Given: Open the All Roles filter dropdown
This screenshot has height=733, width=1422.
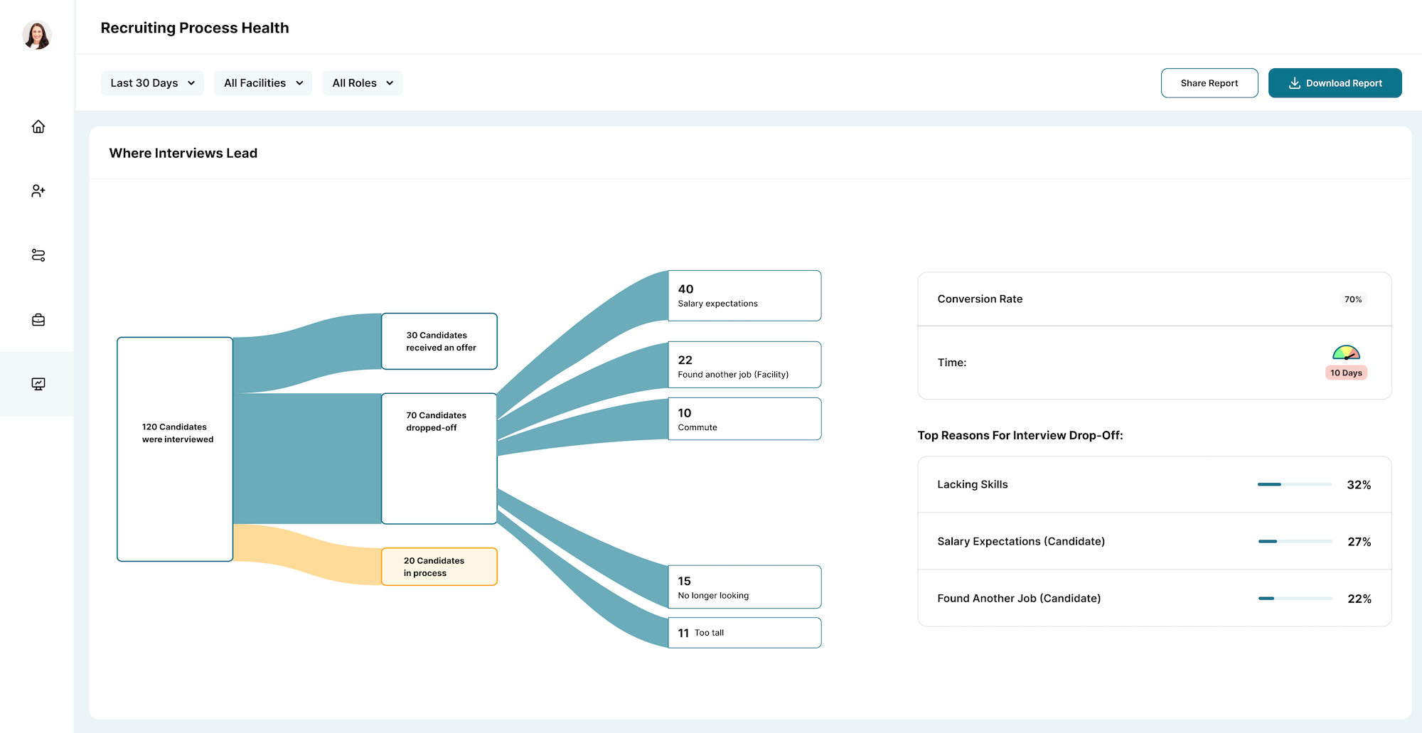Looking at the screenshot, I should (x=362, y=83).
